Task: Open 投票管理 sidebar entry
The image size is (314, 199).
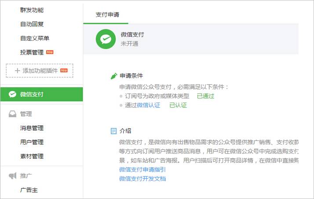Action: point(32,52)
